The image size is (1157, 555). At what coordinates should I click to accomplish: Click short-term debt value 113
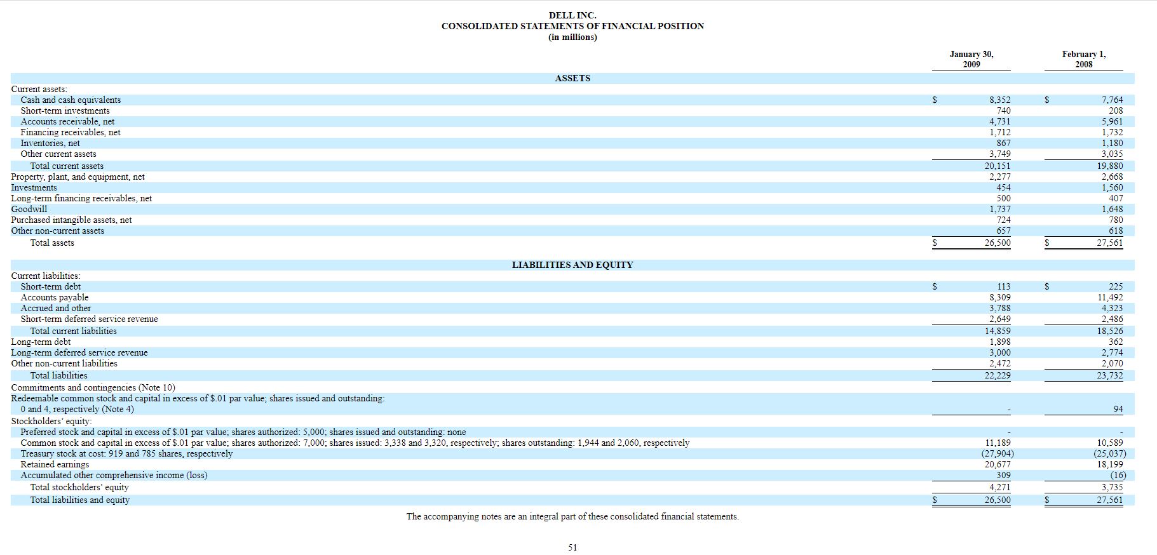point(1003,286)
